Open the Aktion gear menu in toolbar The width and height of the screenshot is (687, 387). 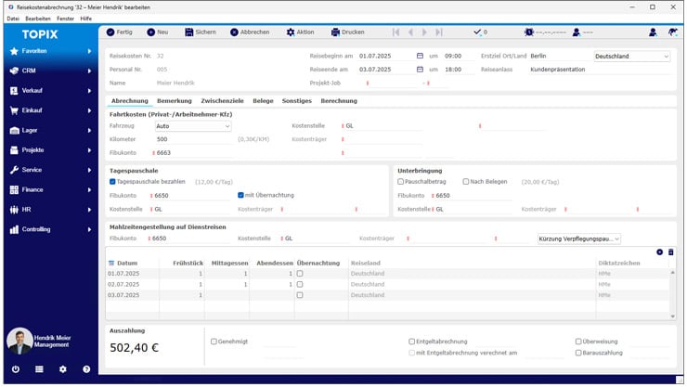(x=289, y=32)
